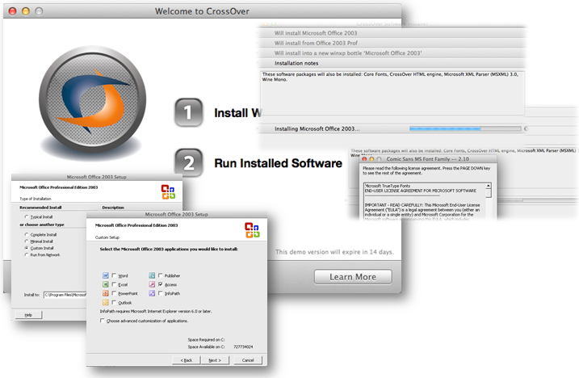Expand 'Will install Microsoft Office 2003' row
Screen dimensions: 579x378
[x=392, y=33]
